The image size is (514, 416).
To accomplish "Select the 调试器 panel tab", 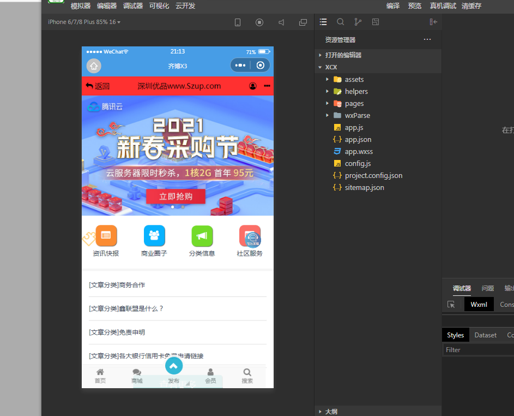I will coord(462,288).
